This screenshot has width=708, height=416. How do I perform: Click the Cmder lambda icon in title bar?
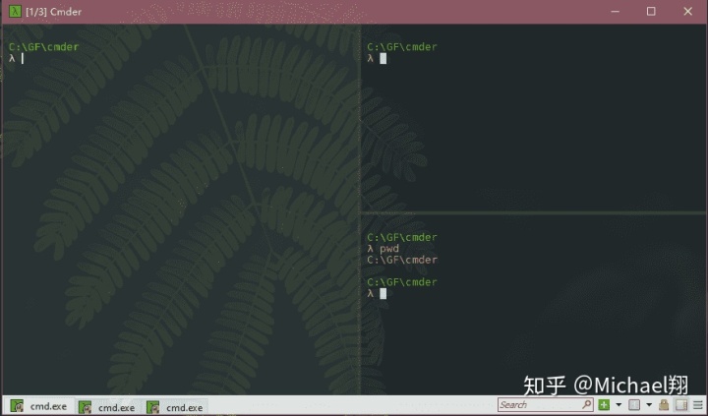tap(15, 11)
